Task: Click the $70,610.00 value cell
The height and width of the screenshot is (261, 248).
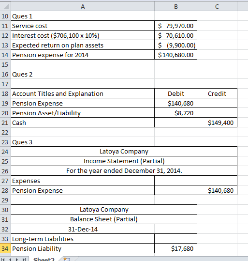Action: point(175,35)
